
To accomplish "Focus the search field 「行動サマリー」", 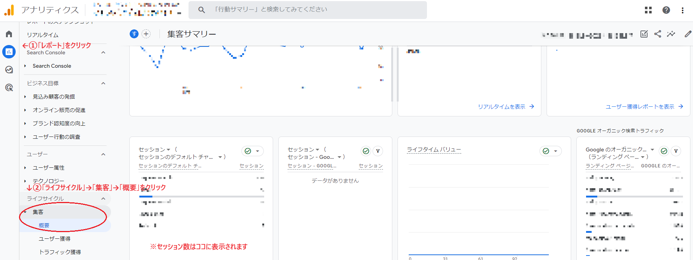I will 308,10.
